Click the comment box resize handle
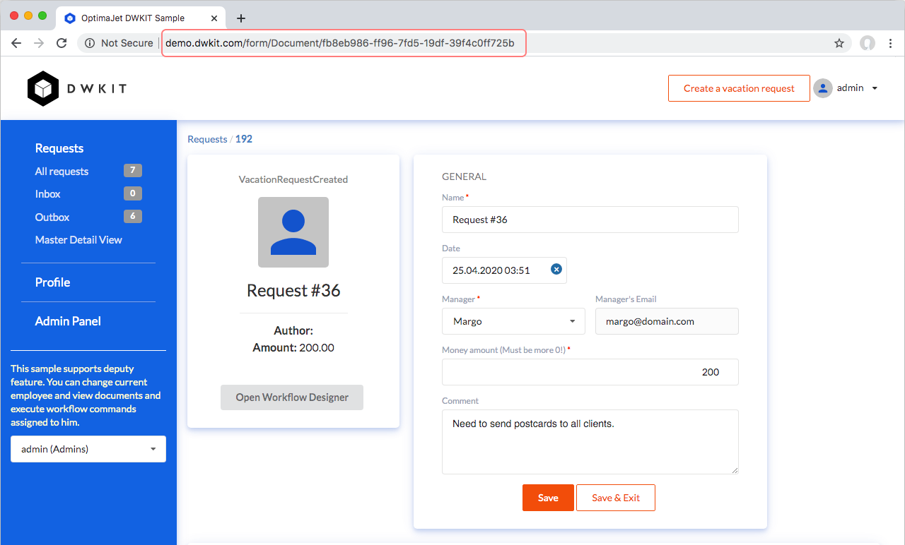Image resolution: width=905 pixels, height=545 pixels. click(734, 469)
